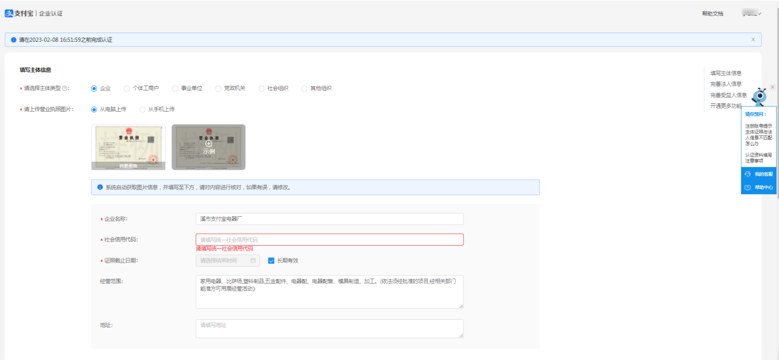Viewport: 779px width, 360px height.
Task: Click help icon beside 请选择主体类型
Action: point(65,88)
